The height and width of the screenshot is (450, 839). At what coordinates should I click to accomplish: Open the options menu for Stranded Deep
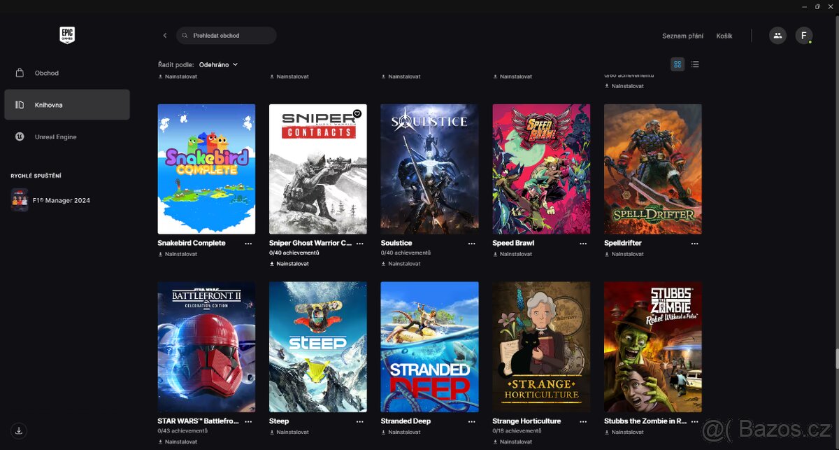pos(471,421)
